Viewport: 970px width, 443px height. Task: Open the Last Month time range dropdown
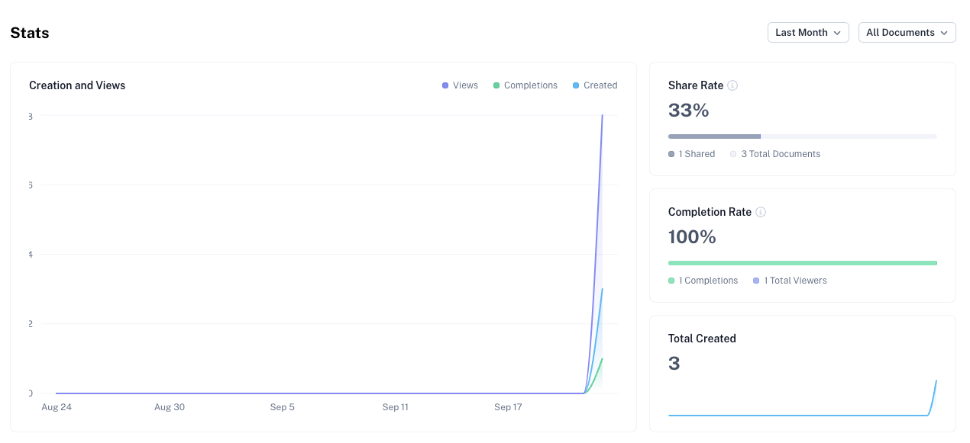coord(808,32)
